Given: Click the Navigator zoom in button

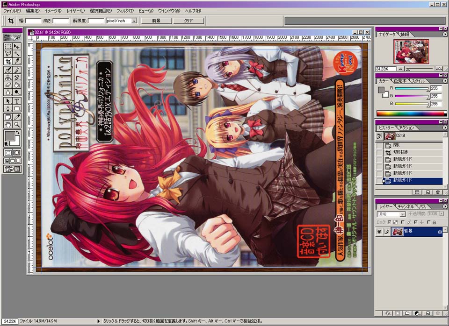Looking at the screenshot, I should [x=438, y=69].
